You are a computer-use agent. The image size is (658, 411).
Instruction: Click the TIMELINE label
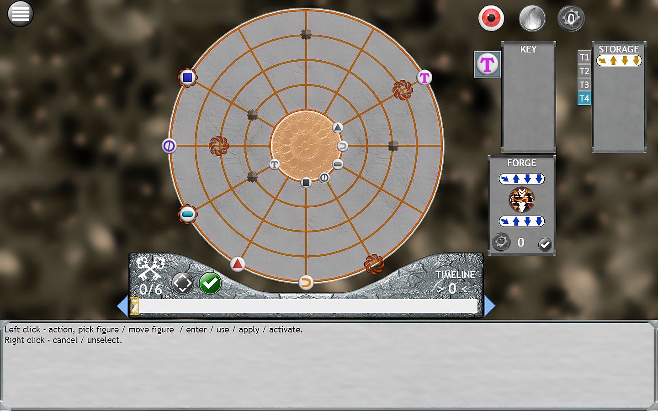(455, 275)
